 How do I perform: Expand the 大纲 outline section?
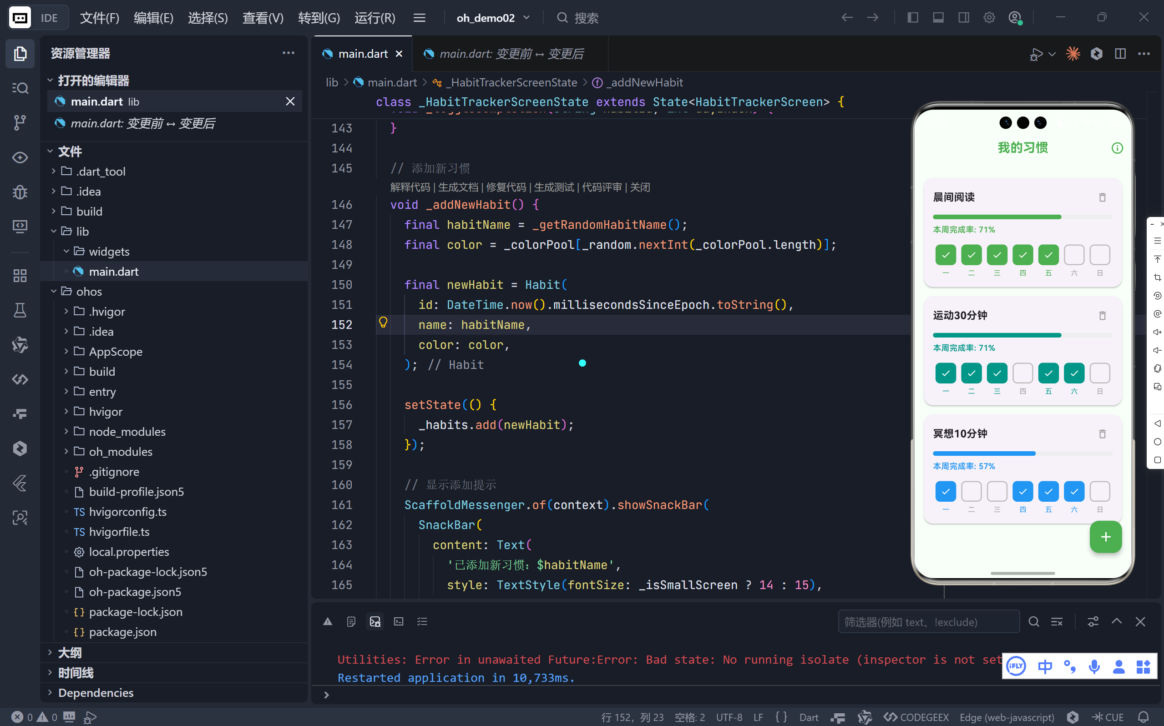coord(70,652)
